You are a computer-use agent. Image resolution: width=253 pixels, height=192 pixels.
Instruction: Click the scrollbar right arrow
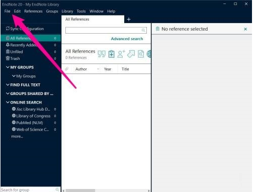coord(148,190)
